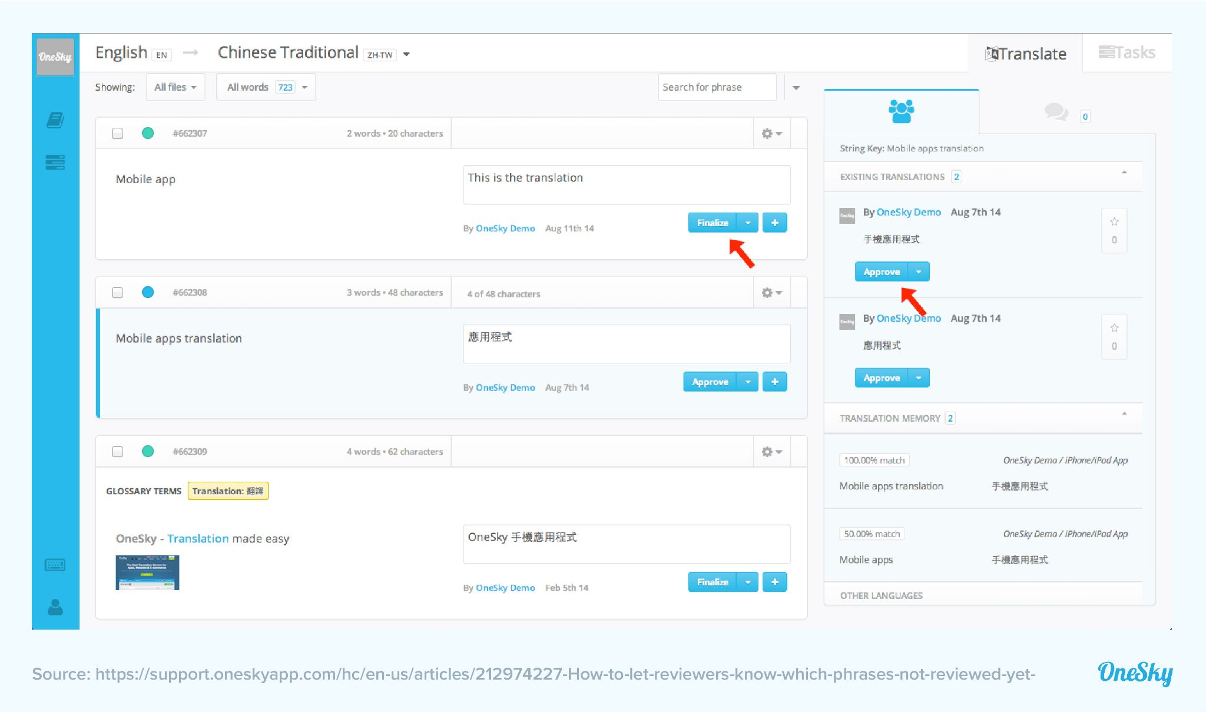
Task: Open the Finalize dropdown arrow for Mobile app
Action: 748,223
